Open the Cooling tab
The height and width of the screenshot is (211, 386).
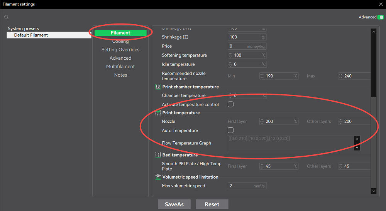[120, 42]
